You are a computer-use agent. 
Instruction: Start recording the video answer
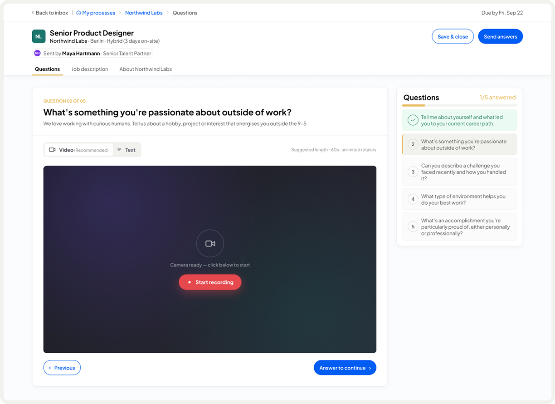(210, 282)
